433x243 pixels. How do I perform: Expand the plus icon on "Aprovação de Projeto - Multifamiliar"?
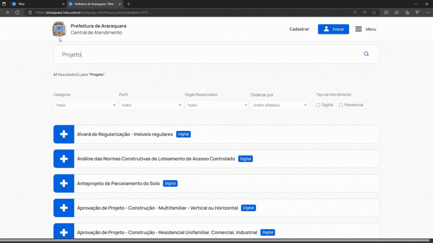tap(64, 208)
